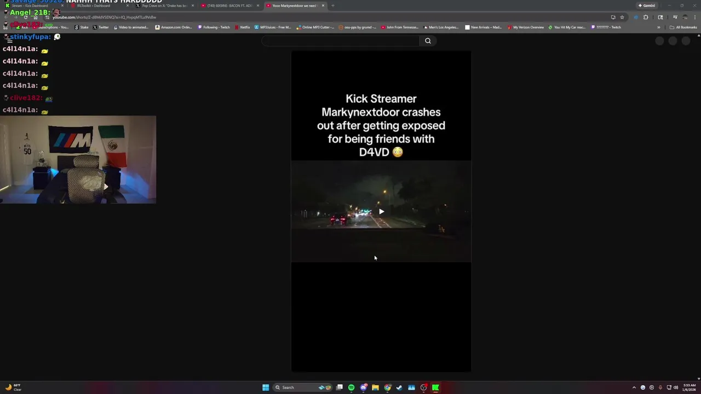This screenshot has height=394, width=701.
Task: Open the Netflix bookmark
Action: [x=242, y=27]
